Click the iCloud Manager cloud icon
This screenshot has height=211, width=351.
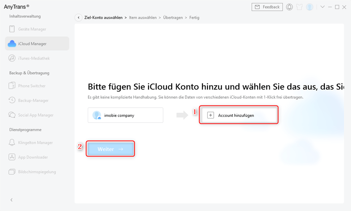pyautogui.click(x=12, y=43)
